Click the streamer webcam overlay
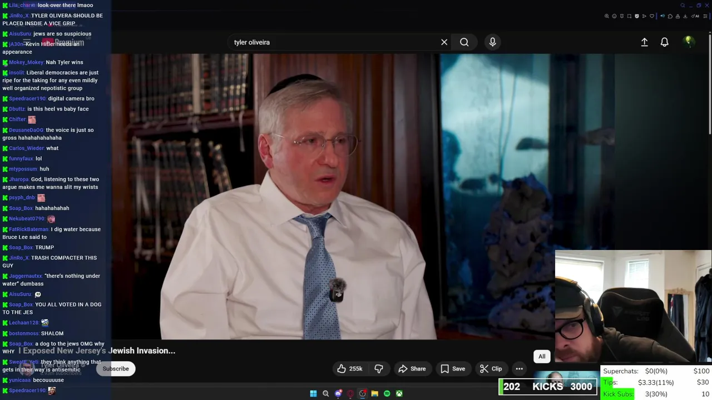 [x=633, y=307]
